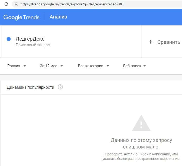Click the Google Trends logo
182x166 pixels.
(x=21, y=17)
